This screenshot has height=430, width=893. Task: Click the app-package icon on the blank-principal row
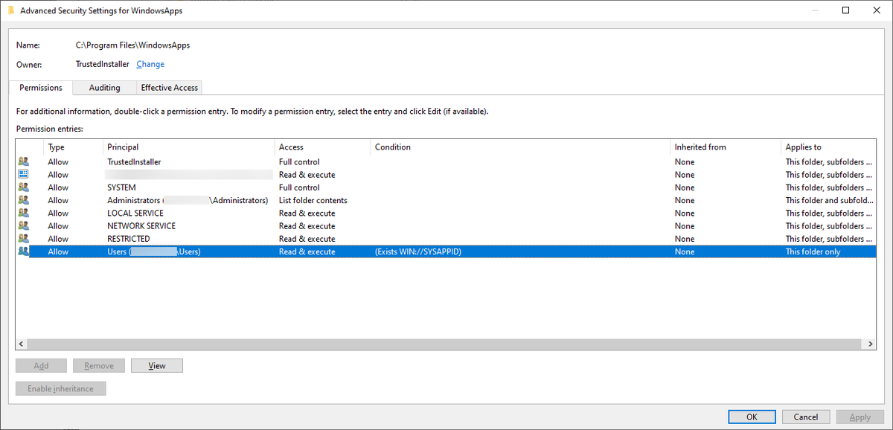(23, 174)
